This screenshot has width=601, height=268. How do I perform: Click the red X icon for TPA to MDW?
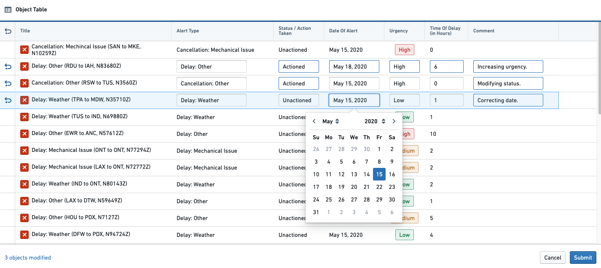[24, 100]
